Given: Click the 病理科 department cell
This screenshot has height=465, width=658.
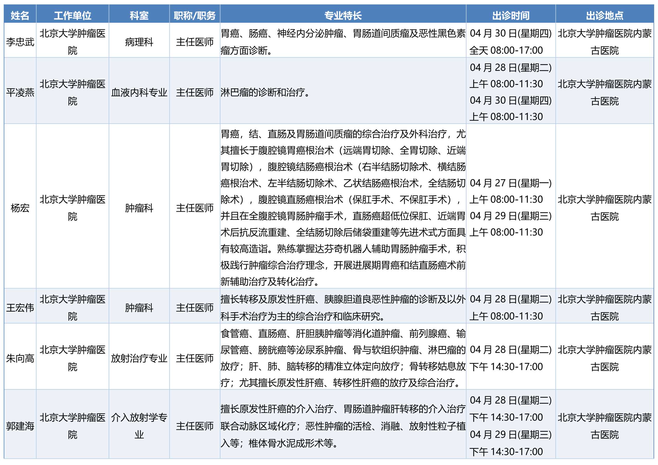Looking at the screenshot, I should click(139, 42).
